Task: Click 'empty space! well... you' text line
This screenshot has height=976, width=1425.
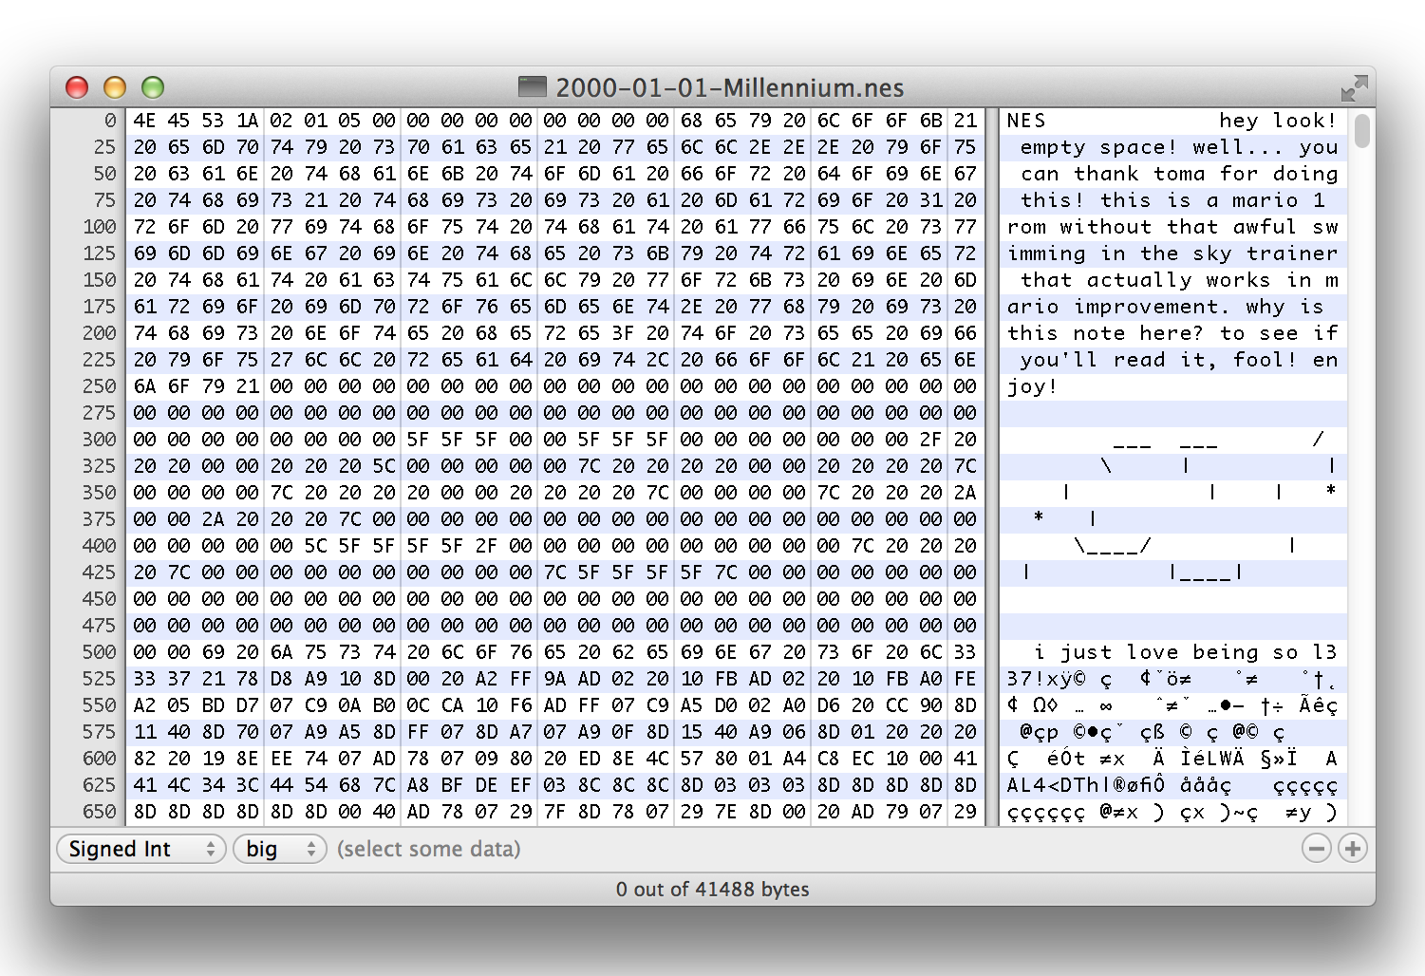Action: (1178, 147)
